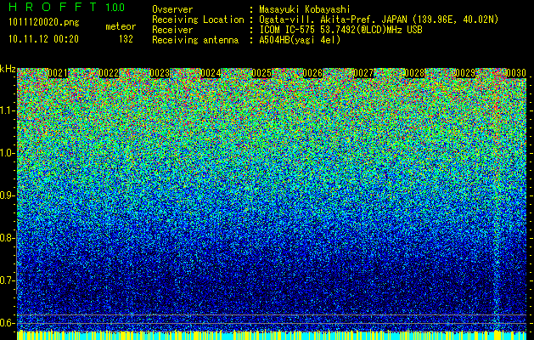Select observer name Masayuki Kobayashi
Screen dimensions: 534x340
coord(305,9)
